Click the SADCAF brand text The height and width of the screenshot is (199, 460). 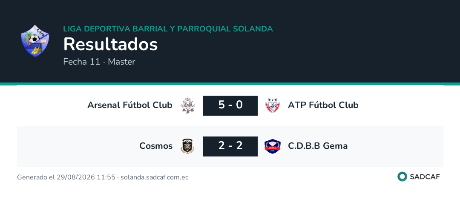point(425,177)
